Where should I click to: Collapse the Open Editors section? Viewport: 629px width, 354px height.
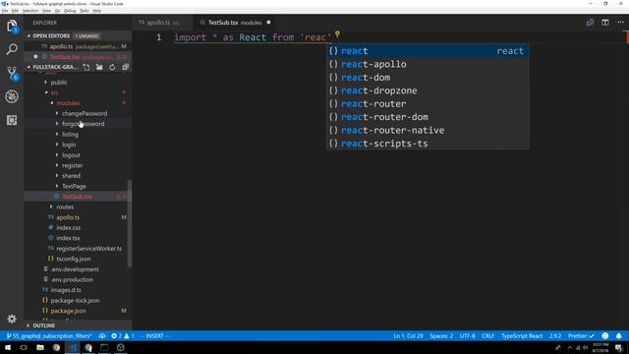[51, 36]
